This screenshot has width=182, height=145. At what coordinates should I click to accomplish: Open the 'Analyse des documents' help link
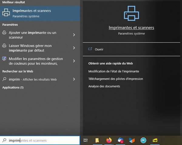pos(104,86)
